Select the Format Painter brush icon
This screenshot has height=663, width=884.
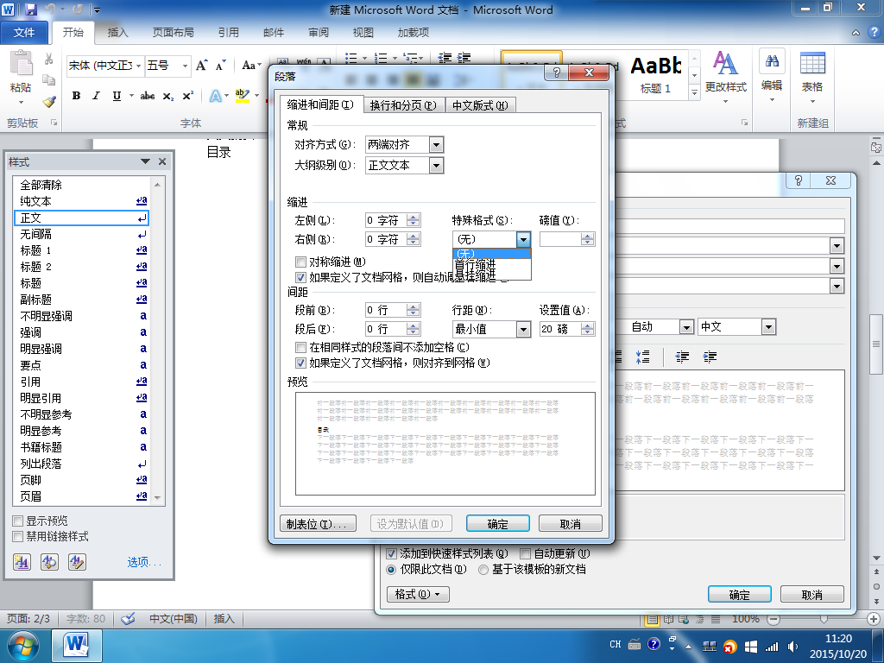click(49, 102)
